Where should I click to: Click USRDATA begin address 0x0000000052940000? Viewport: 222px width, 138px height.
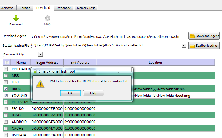pos(47,135)
